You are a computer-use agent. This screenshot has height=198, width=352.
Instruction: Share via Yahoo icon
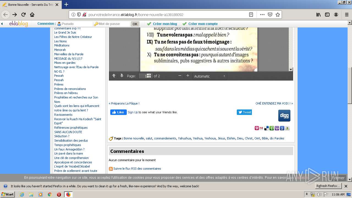277,128
